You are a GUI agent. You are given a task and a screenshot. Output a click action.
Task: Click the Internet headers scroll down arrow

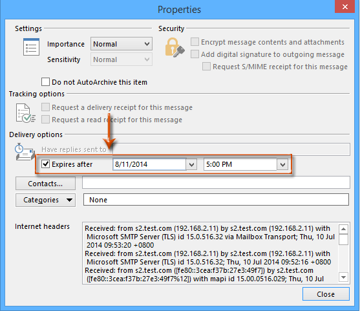click(343, 277)
